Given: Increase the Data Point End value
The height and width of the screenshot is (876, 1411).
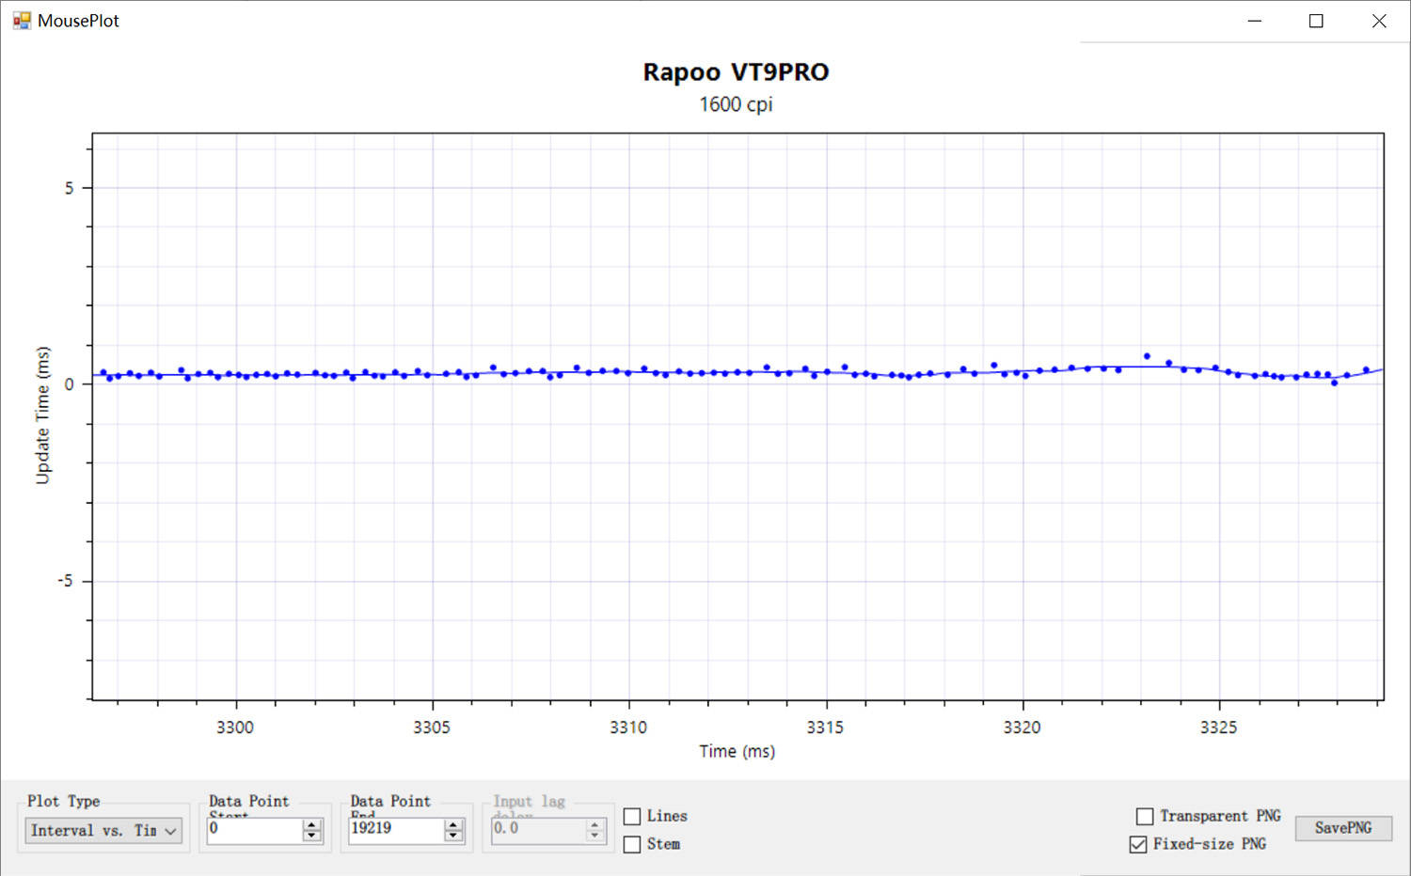Looking at the screenshot, I should point(453,824).
